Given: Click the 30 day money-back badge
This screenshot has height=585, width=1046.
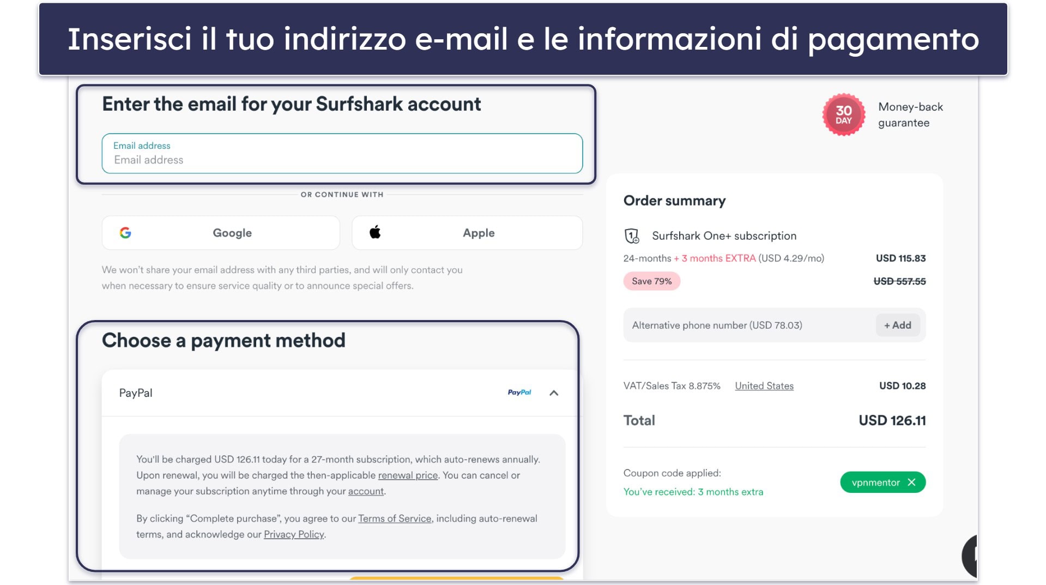Looking at the screenshot, I should pos(843,114).
